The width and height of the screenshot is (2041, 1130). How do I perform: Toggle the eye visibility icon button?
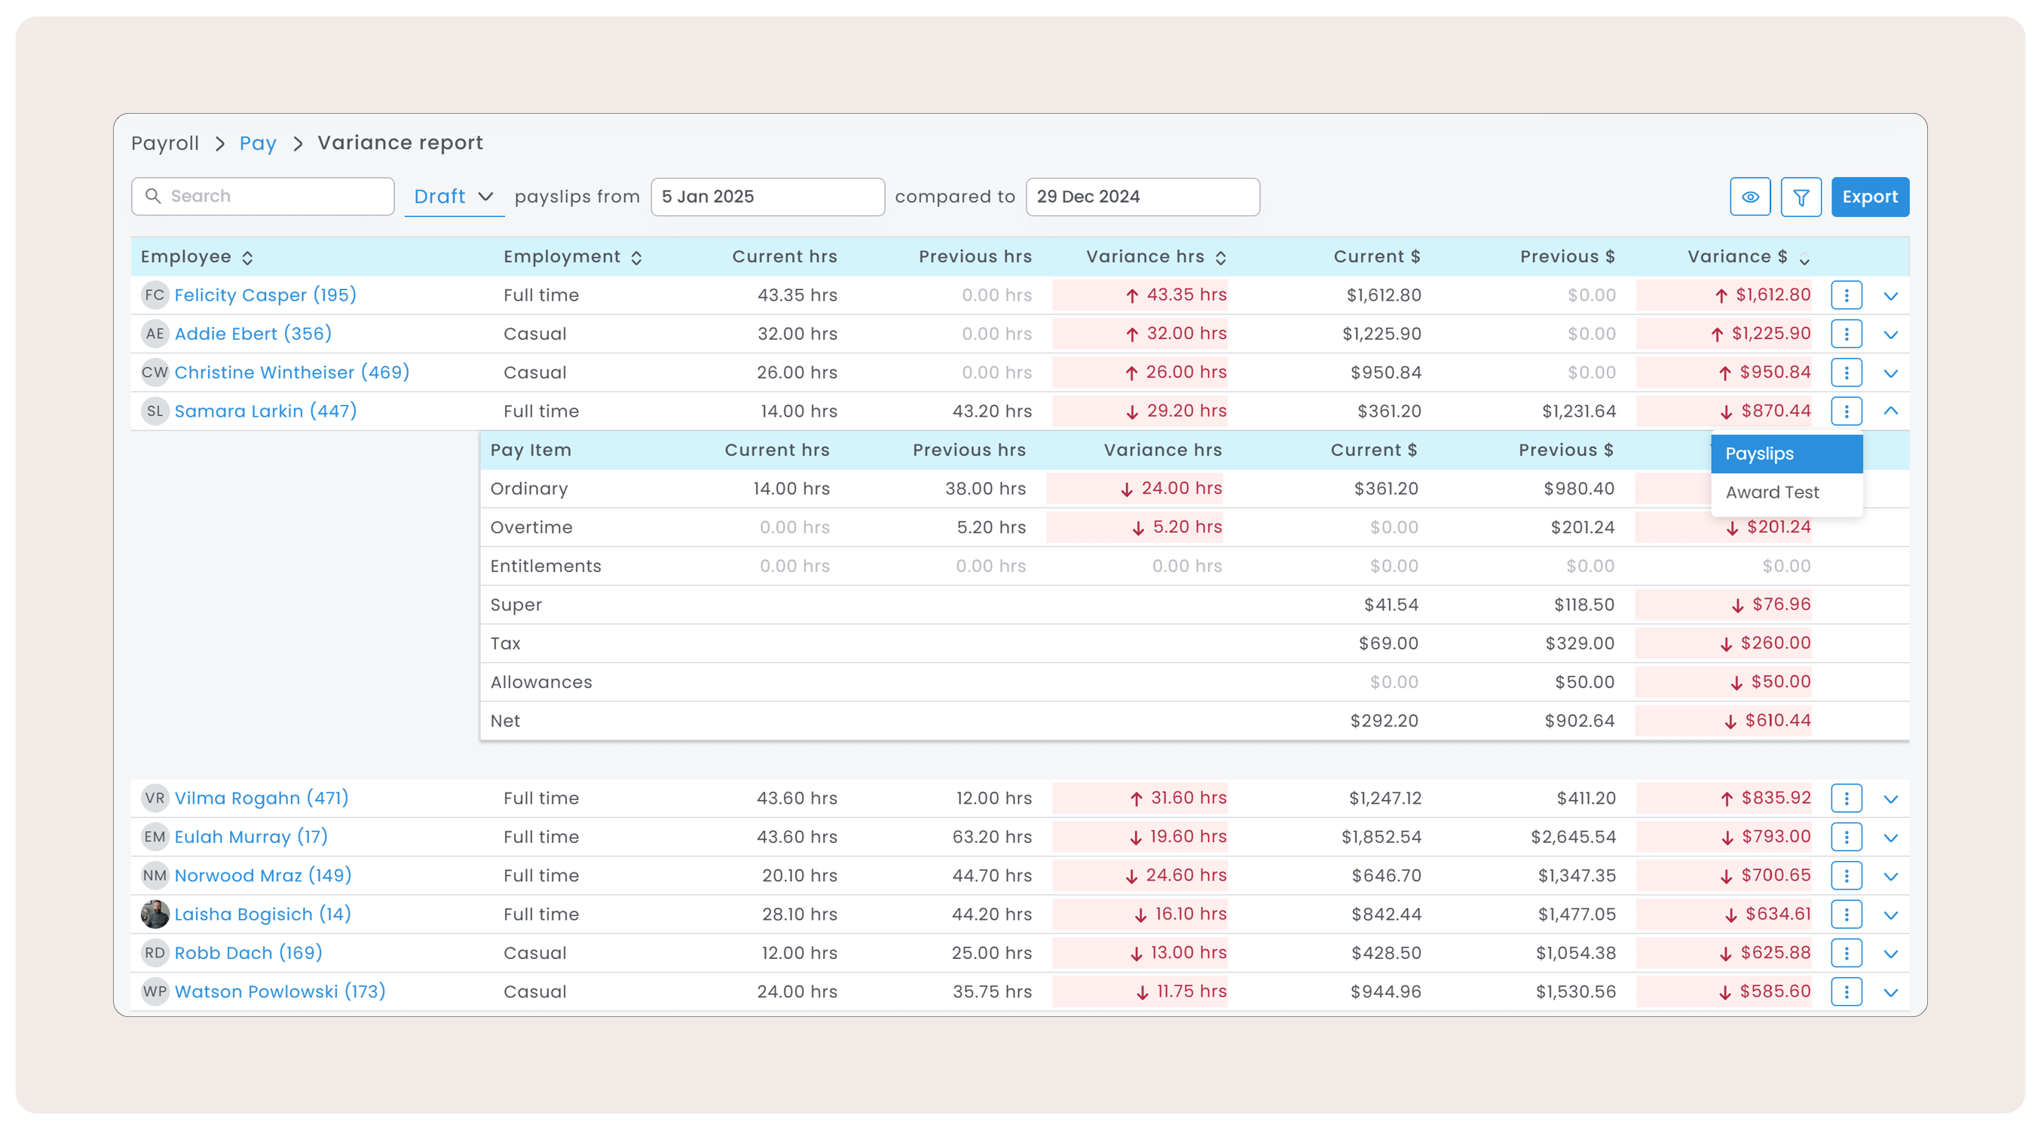1749,197
